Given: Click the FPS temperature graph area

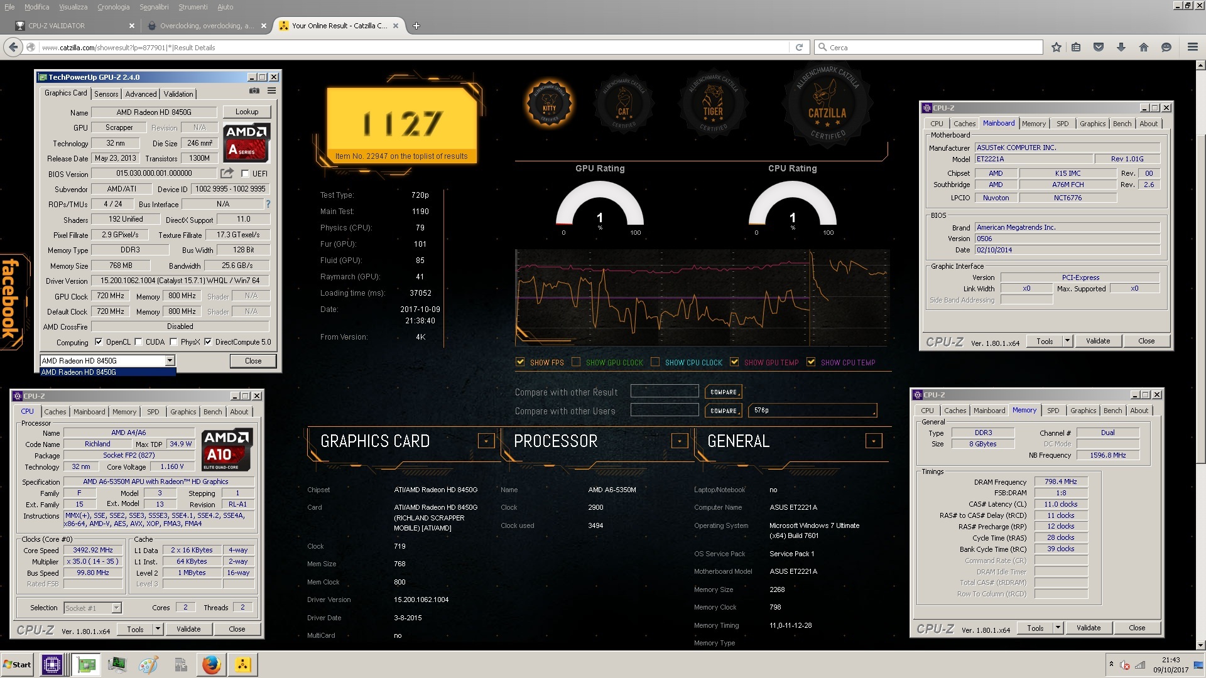Looking at the screenshot, I should pyautogui.click(x=702, y=298).
